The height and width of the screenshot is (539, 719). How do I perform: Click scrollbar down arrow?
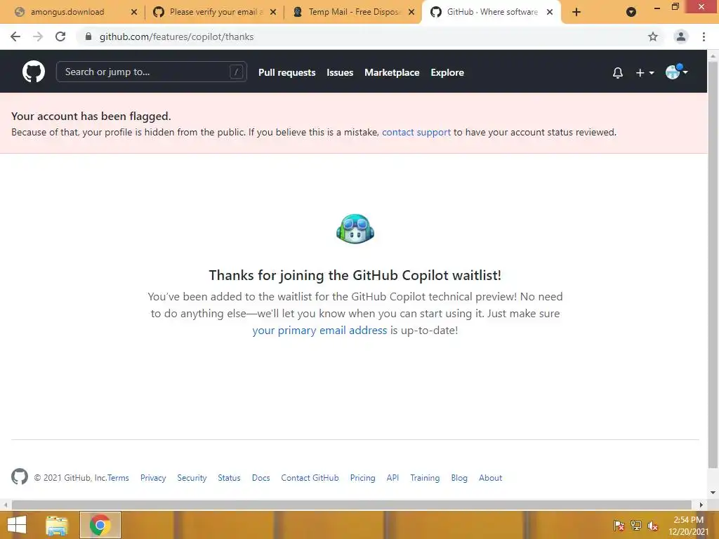coord(713,493)
